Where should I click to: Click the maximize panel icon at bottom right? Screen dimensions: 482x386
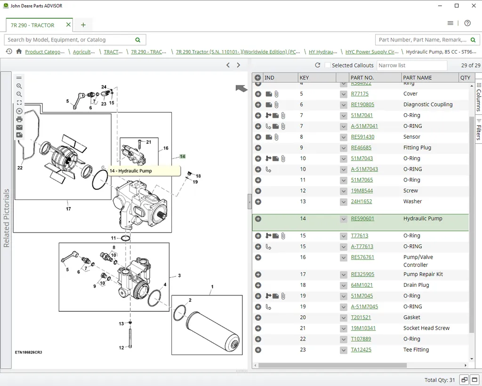click(x=474, y=379)
